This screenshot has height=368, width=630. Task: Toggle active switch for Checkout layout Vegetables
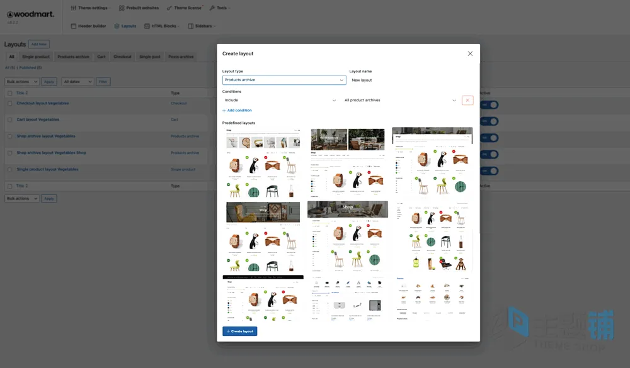[489, 105]
